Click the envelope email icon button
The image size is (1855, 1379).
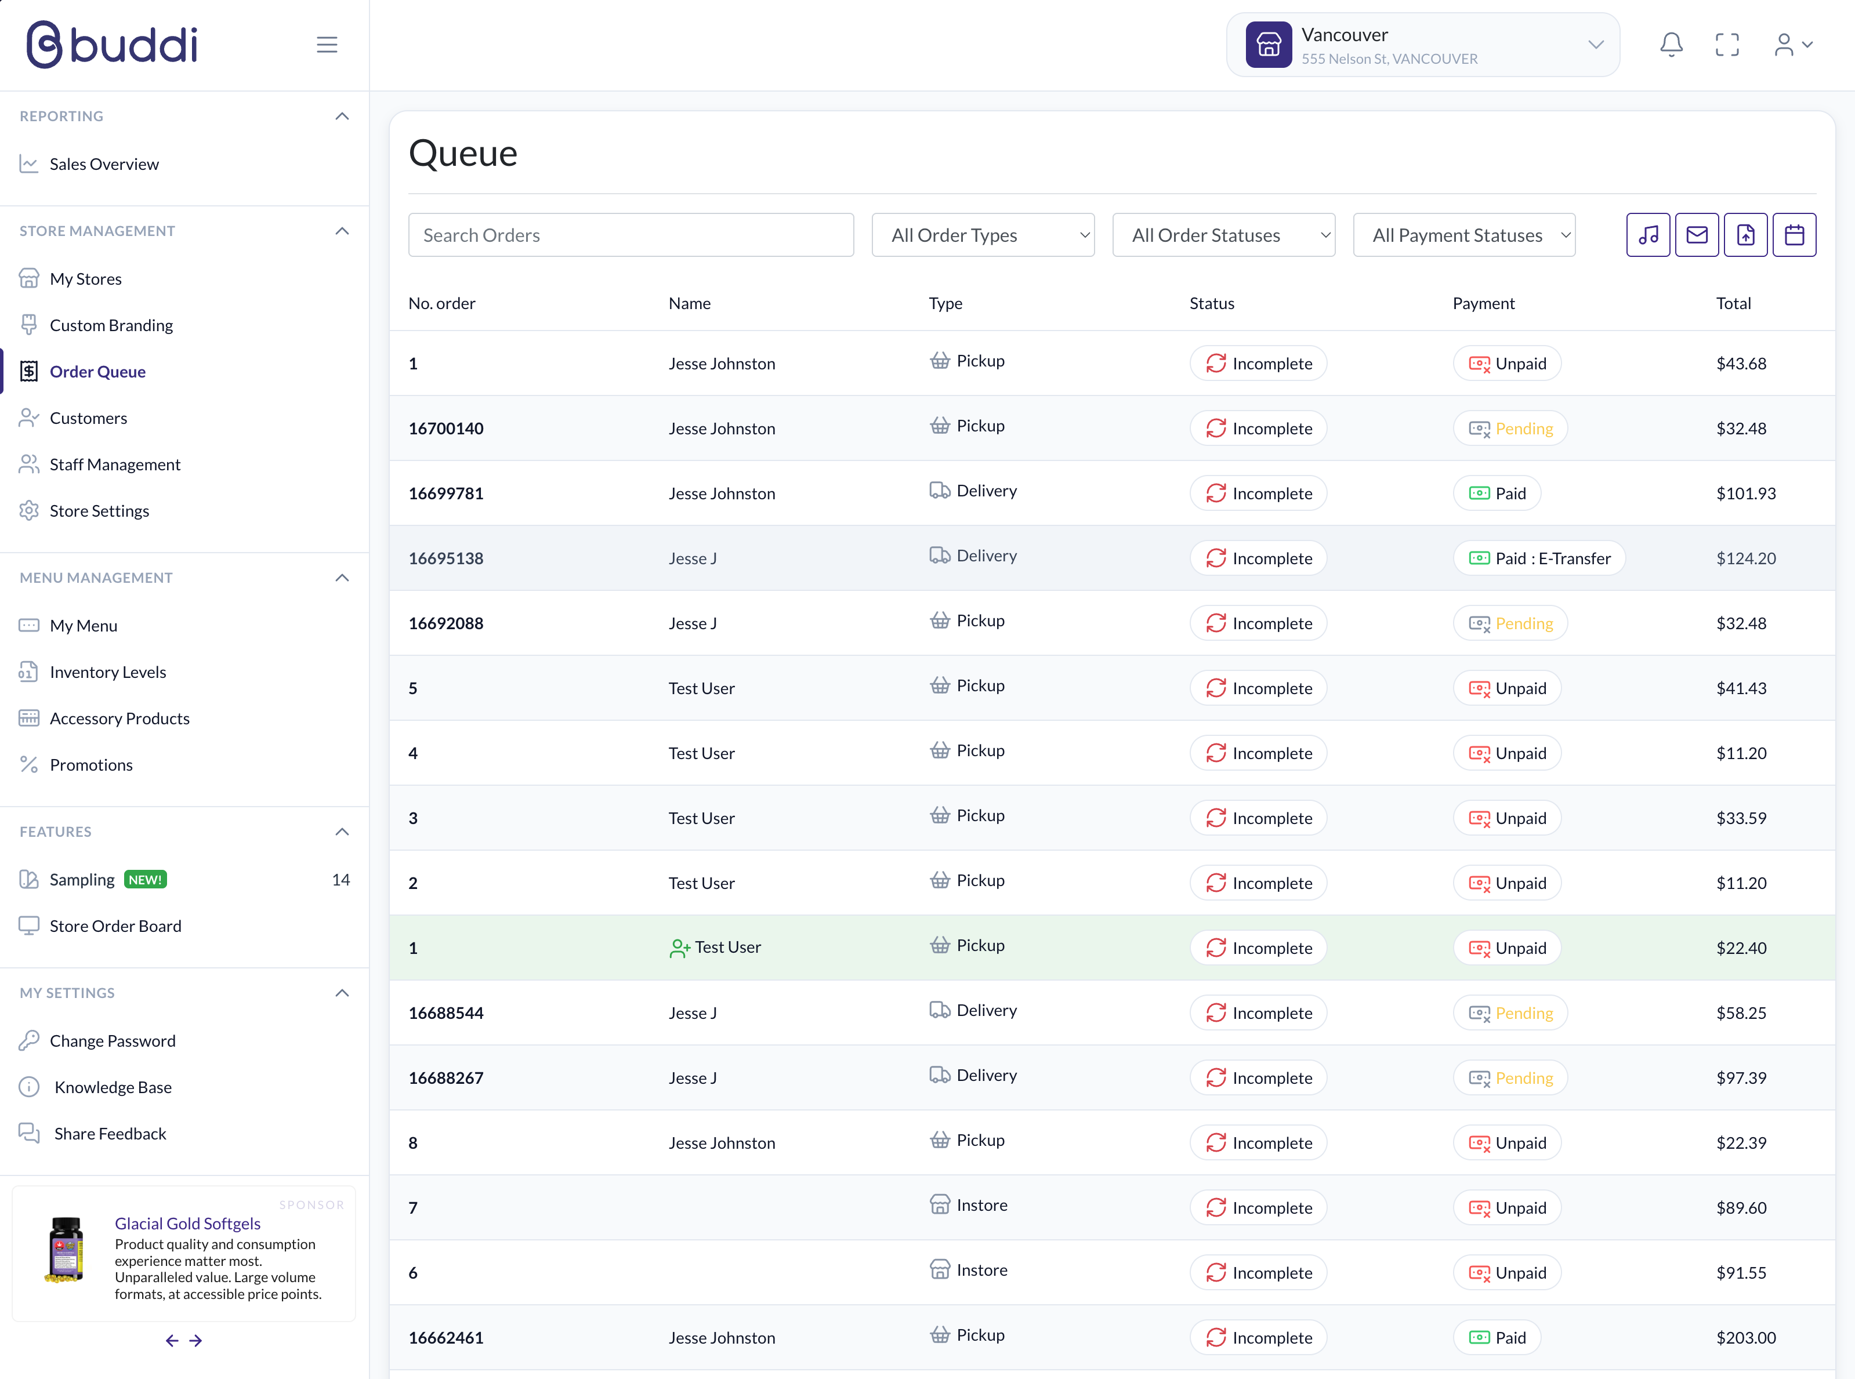[1697, 235]
